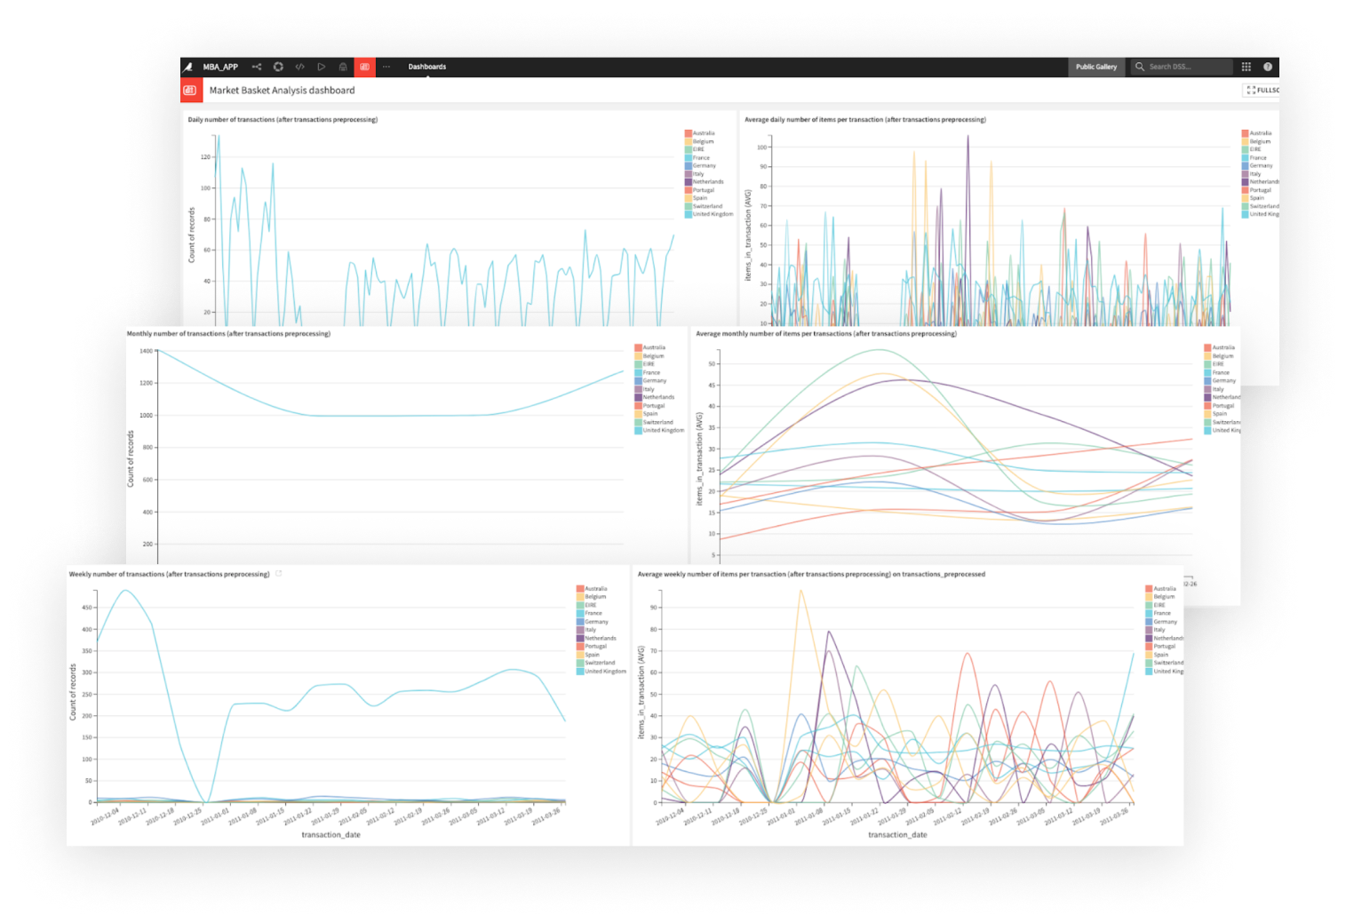Open the Flow icon in top navigation

pos(257,67)
